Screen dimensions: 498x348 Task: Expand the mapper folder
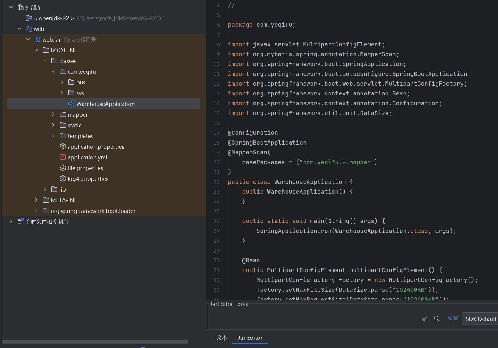coord(53,114)
